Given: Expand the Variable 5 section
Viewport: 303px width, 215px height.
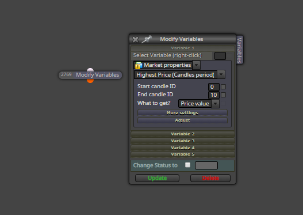Looking at the screenshot, I should coord(183,154).
